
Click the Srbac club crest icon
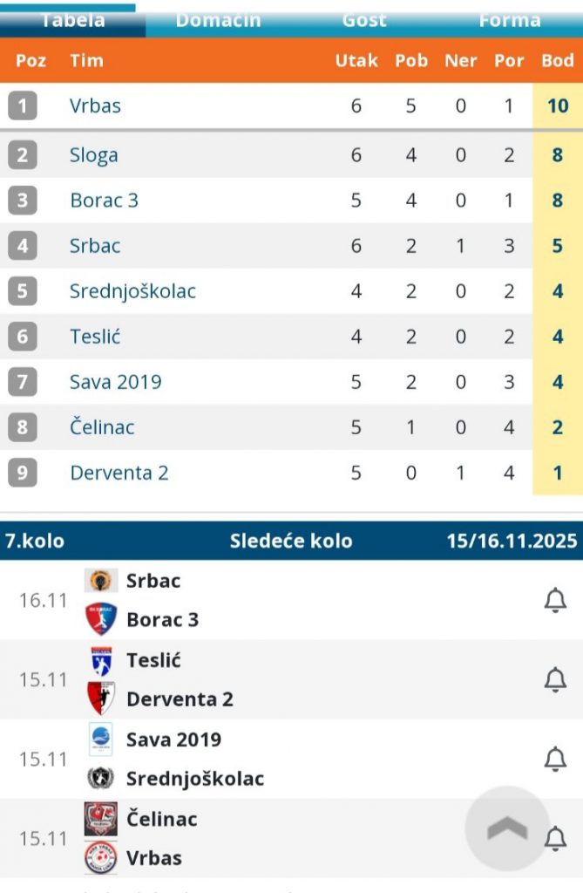point(99,581)
